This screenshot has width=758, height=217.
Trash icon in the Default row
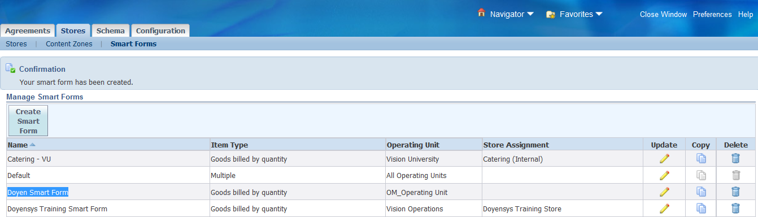click(x=735, y=175)
